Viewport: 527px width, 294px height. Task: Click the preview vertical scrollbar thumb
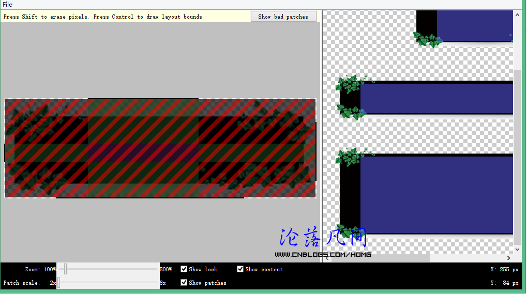(517, 157)
